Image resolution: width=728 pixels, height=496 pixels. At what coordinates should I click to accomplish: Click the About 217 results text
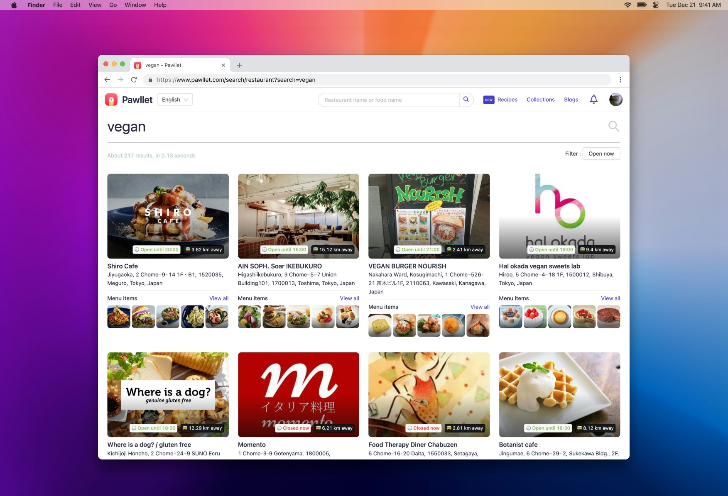click(x=151, y=156)
